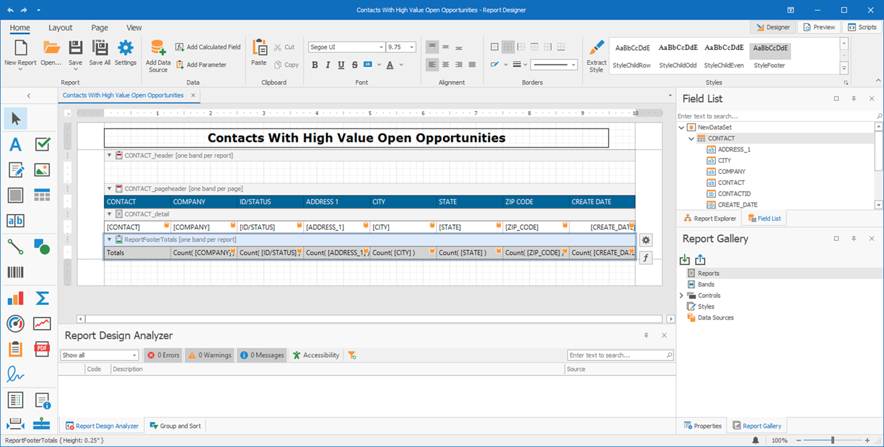Open the font name dropdown
The image size is (884, 447).
pos(381,47)
